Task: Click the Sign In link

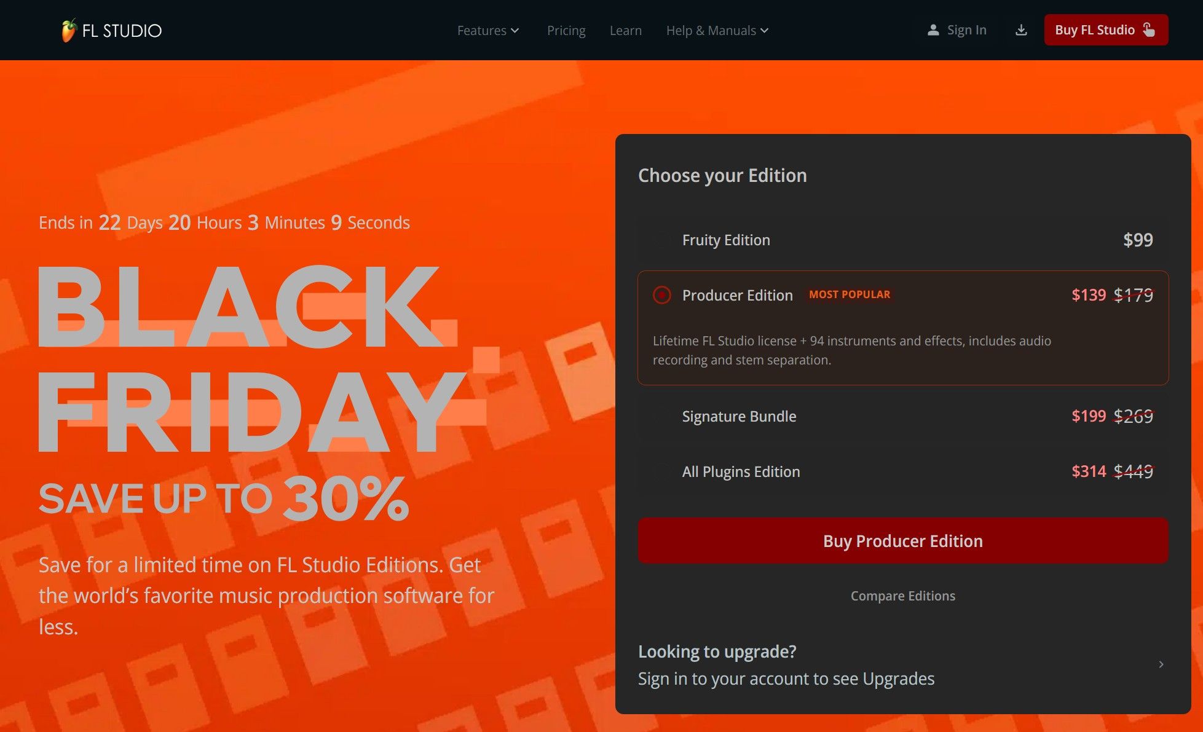Action: point(966,30)
